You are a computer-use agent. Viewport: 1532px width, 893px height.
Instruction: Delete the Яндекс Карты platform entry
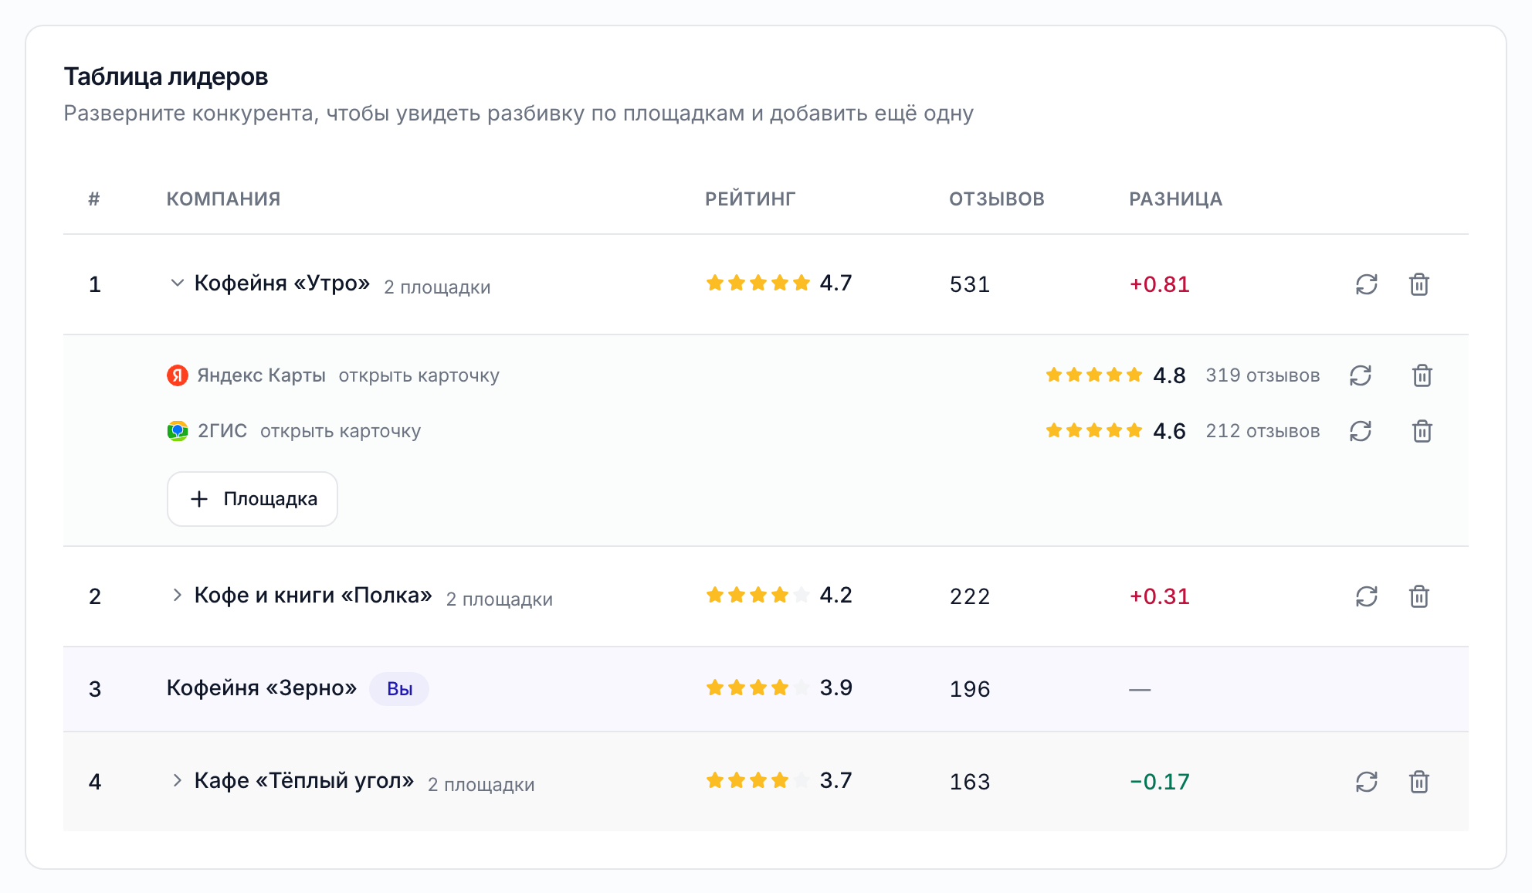coord(1422,375)
